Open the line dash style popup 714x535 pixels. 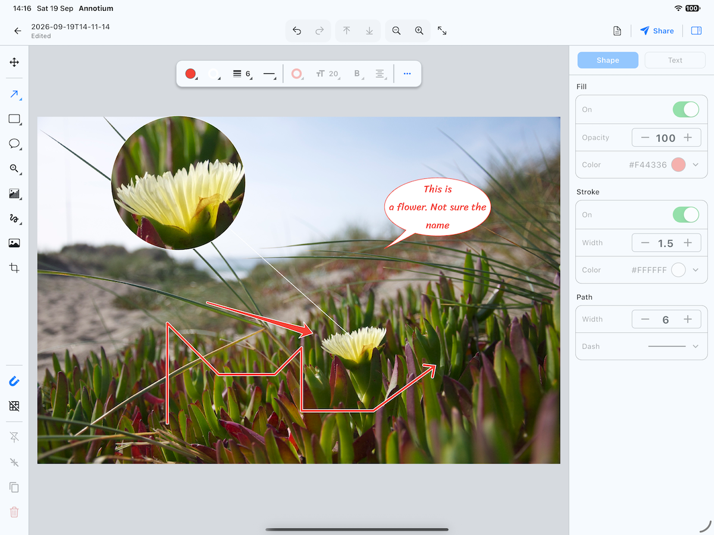(270, 74)
